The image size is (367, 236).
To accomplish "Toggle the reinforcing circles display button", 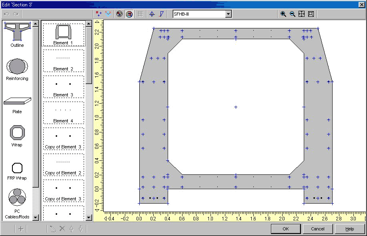I will [119, 14].
